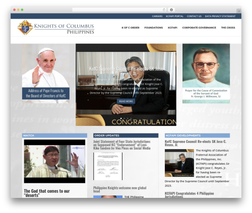This screenshot has height=213, width=252.
Task: Open the Joint Statement of Four State Jurisdictions article
Action: tap(122, 145)
